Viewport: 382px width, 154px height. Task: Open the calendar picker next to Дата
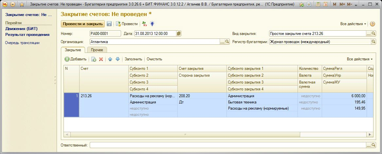click(x=179, y=33)
